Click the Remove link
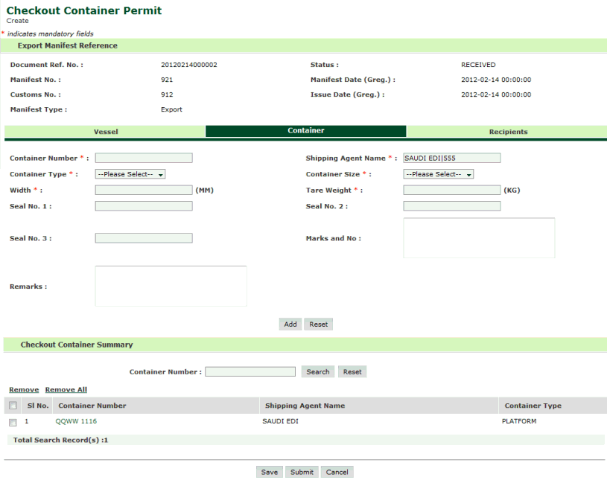Screen dimensions: 607x480 click(x=24, y=390)
